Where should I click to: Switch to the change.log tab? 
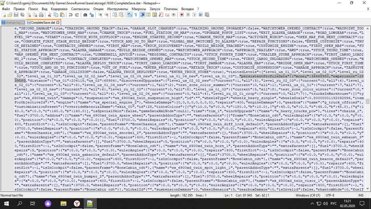click(x=13, y=23)
